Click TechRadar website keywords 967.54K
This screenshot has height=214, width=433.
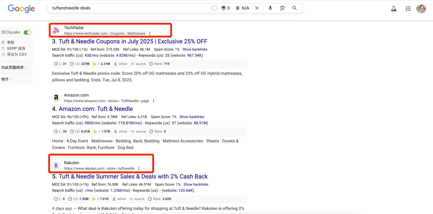[195, 55]
